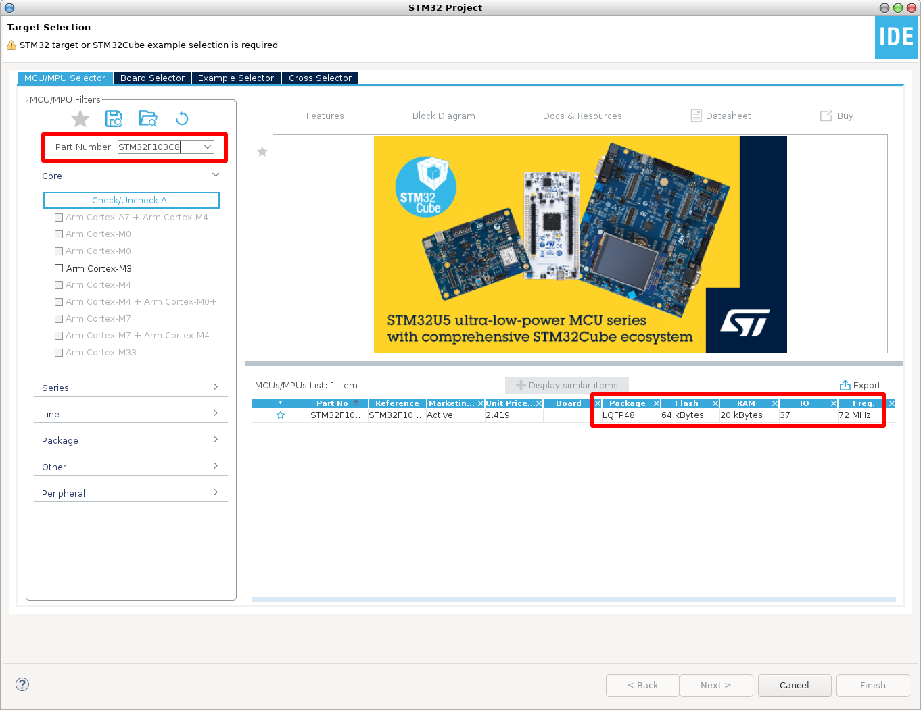Switch to the Board Selector tab

[x=152, y=78]
